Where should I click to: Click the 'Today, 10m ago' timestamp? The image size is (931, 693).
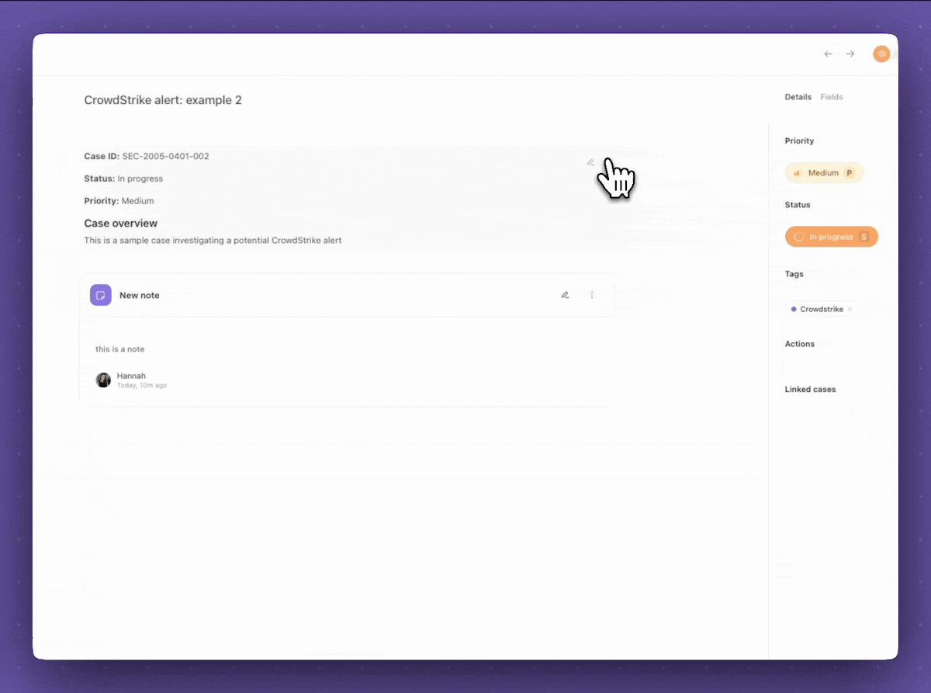[x=142, y=386]
